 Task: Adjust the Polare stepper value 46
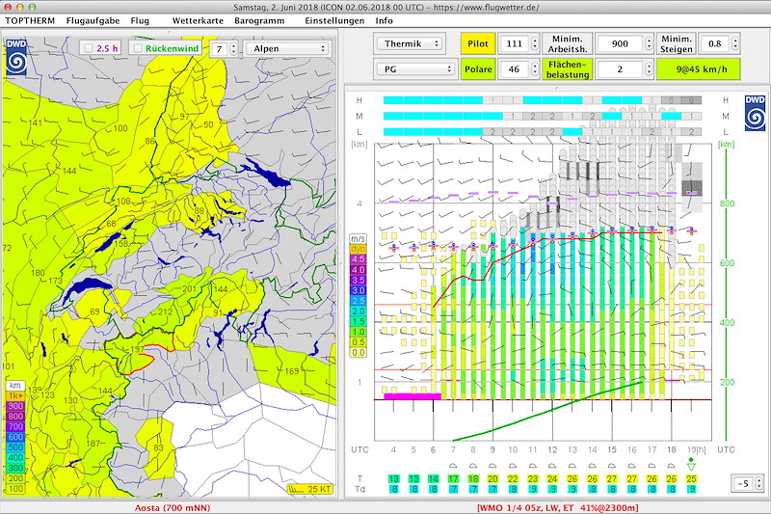pyautogui.click(x=535, y=69)
